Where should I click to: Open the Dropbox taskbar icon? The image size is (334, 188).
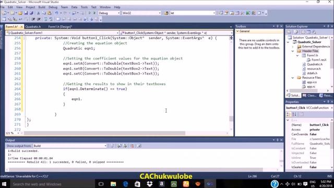[x=150, y=184]
